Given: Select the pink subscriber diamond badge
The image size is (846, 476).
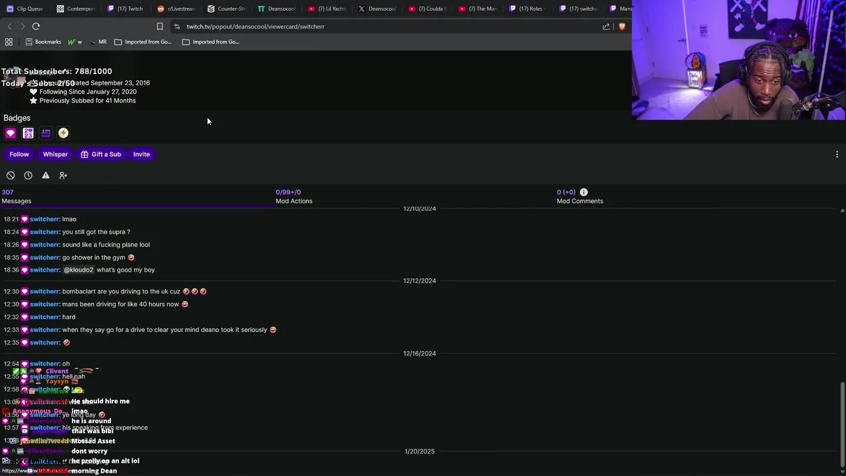Looking at the screenshot, I should click(11, 133).
